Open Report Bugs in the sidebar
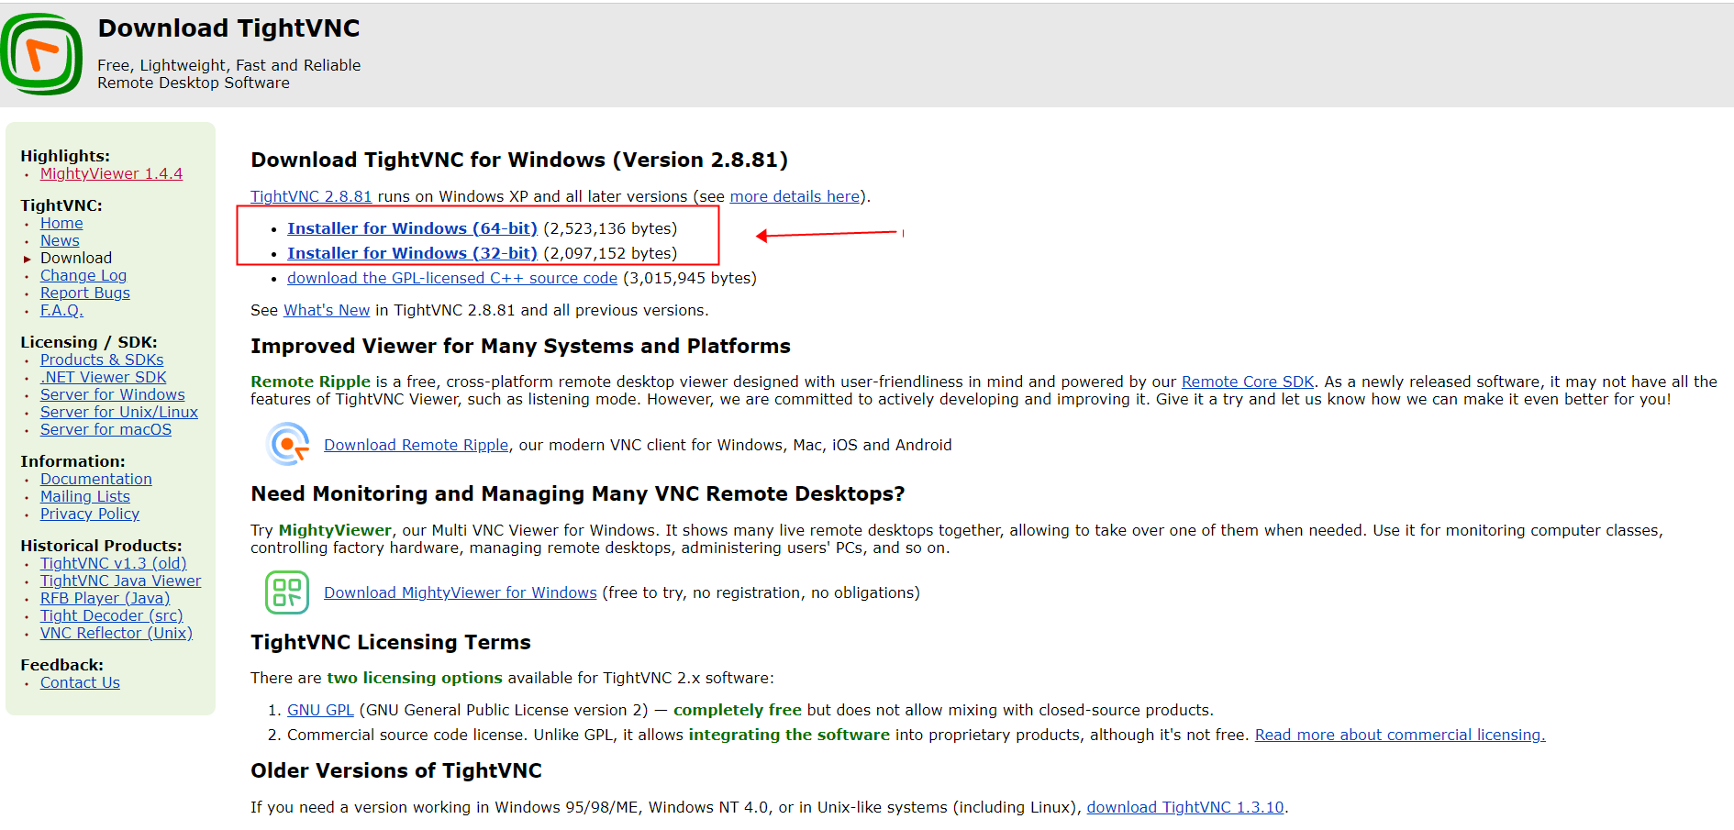The image size is (1734, 830). click(x=85, y=293)
